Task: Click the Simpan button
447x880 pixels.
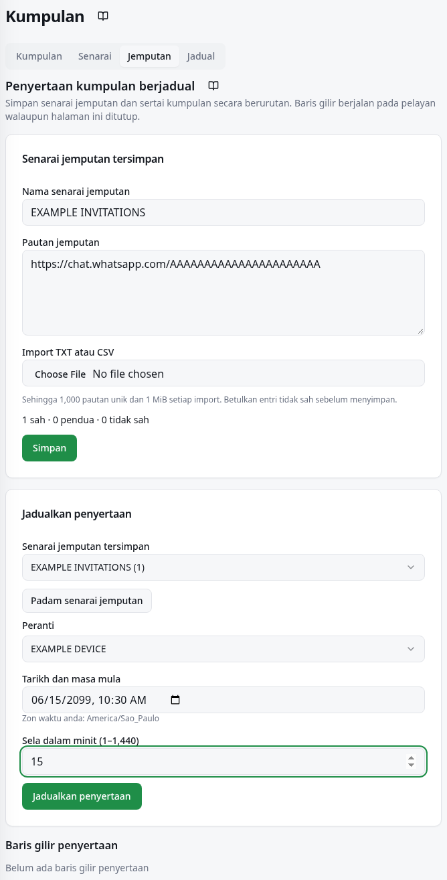Action: (x=50, y=448)
